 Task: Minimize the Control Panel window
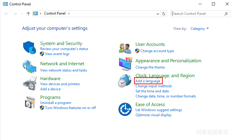(x=200, y=4)
